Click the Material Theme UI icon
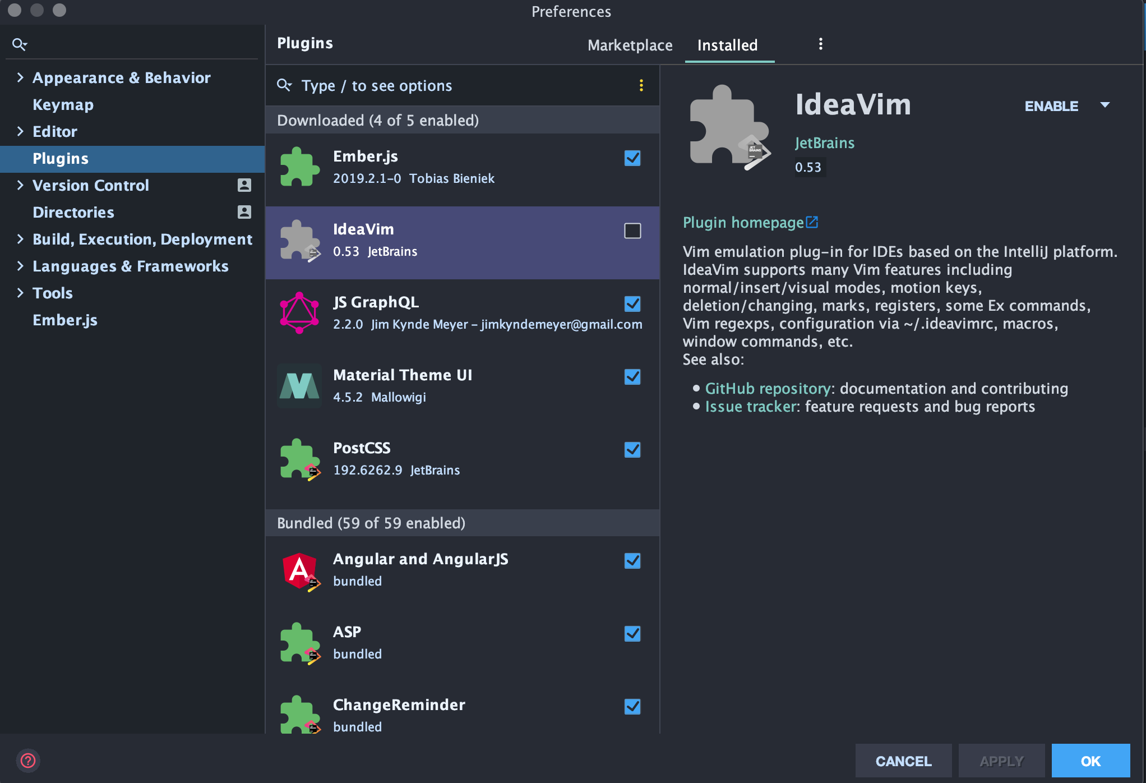This screenshot has width=1146, height=783. pos(299,385)
